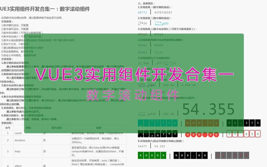
Task: Click the duration description mentioning 3000ms
Action: point(95,140)
